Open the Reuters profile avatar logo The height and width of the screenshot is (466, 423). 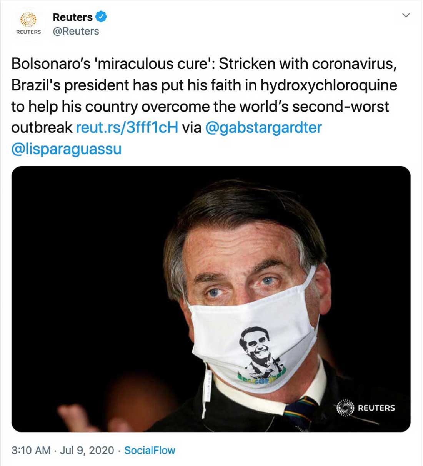(x=28, y=23)
